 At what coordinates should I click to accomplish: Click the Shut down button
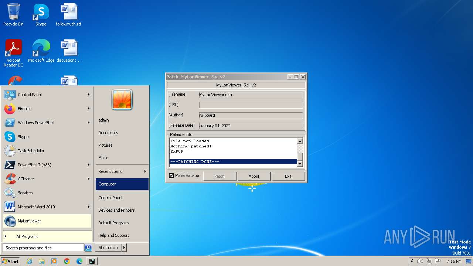(108, 248)
